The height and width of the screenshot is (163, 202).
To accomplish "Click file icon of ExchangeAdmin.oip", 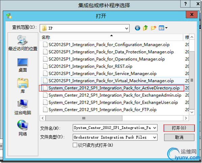I will 45,95.
